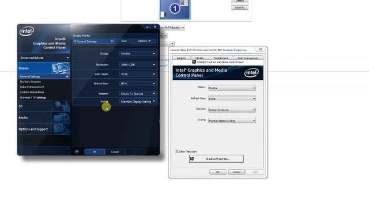Open the Current Settings display profile dropdown
The height and width of the screenshot is (207, 369).
tap(93, 41)
